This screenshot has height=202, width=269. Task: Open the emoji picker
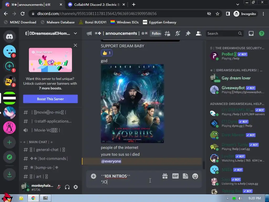pos(195,176)
